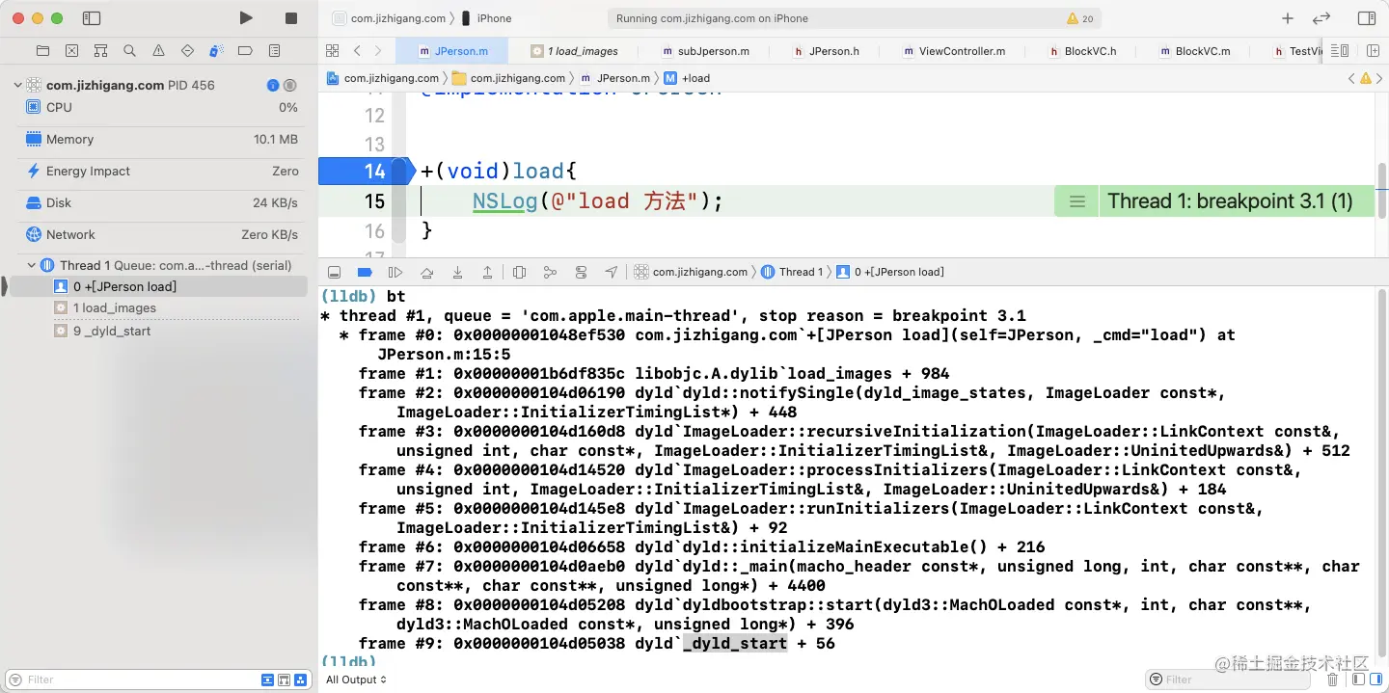Open 0 +[JPerson load] debug bar item
The width and height of the screenshot is (1389, 693).
889,272
